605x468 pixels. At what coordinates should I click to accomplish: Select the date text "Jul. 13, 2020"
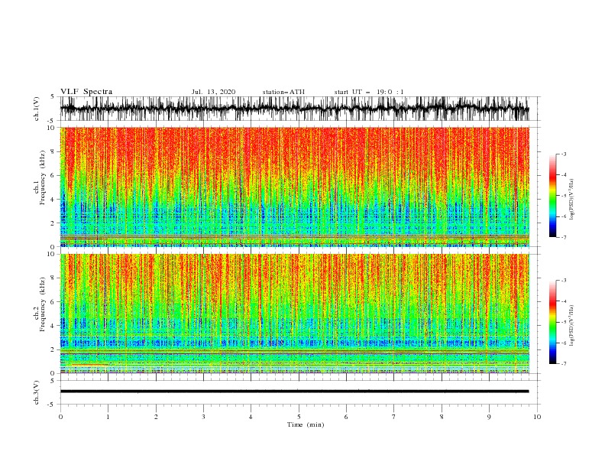tap(213, 92)
